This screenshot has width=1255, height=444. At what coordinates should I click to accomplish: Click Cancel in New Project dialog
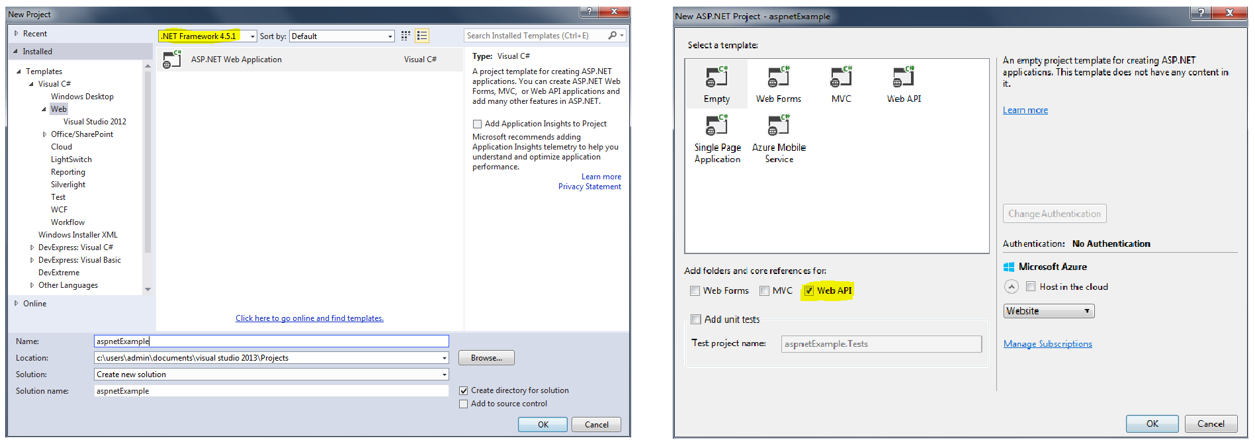(596, 425)
